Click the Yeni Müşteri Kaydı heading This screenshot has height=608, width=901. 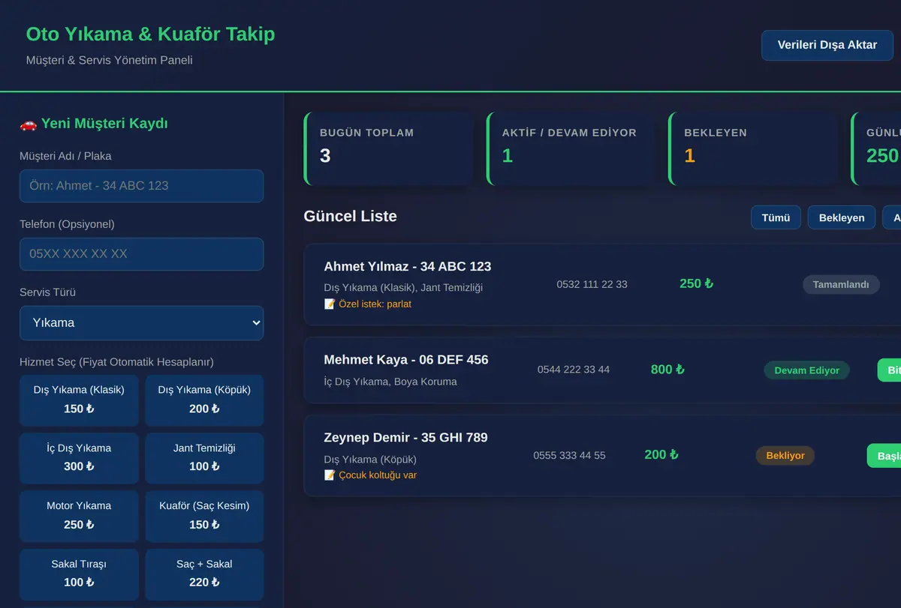click(x=94, y=124)
